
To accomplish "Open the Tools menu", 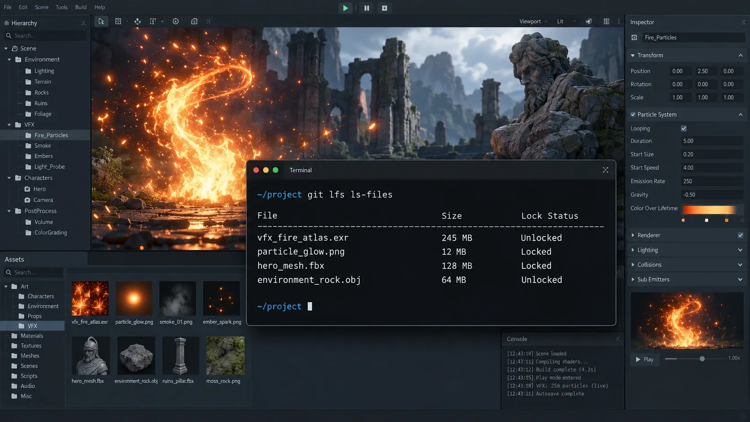I will (61, 7).
